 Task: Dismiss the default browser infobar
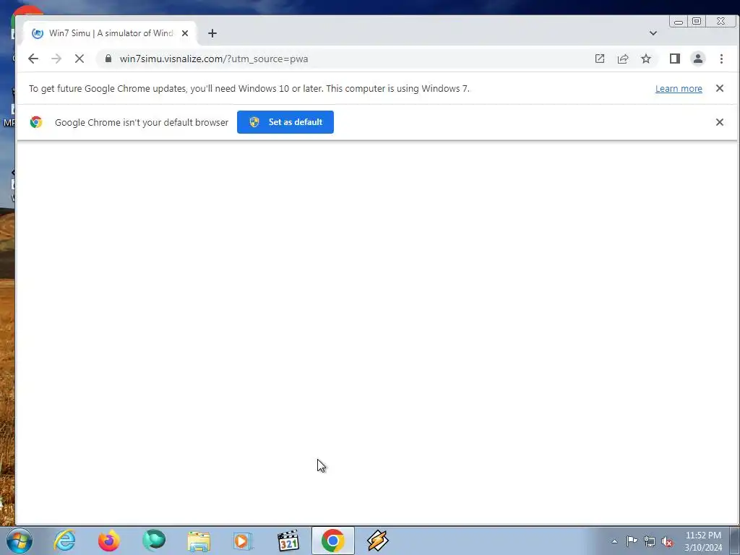[x=719, y=122]
